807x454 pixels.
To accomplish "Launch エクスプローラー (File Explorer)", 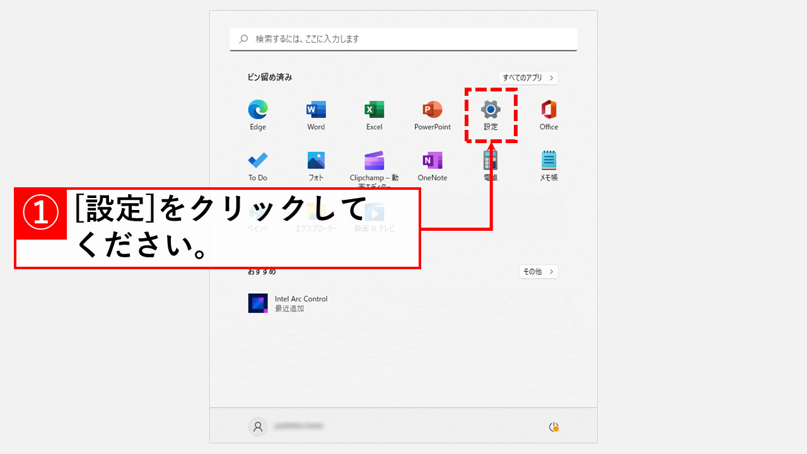I will click(315, 216).
